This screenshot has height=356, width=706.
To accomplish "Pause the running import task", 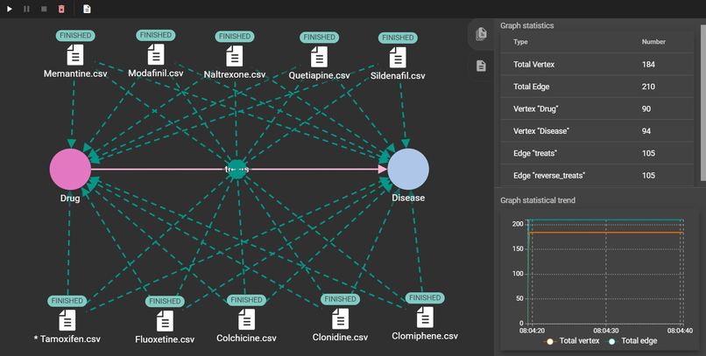I will pos(26,9).
